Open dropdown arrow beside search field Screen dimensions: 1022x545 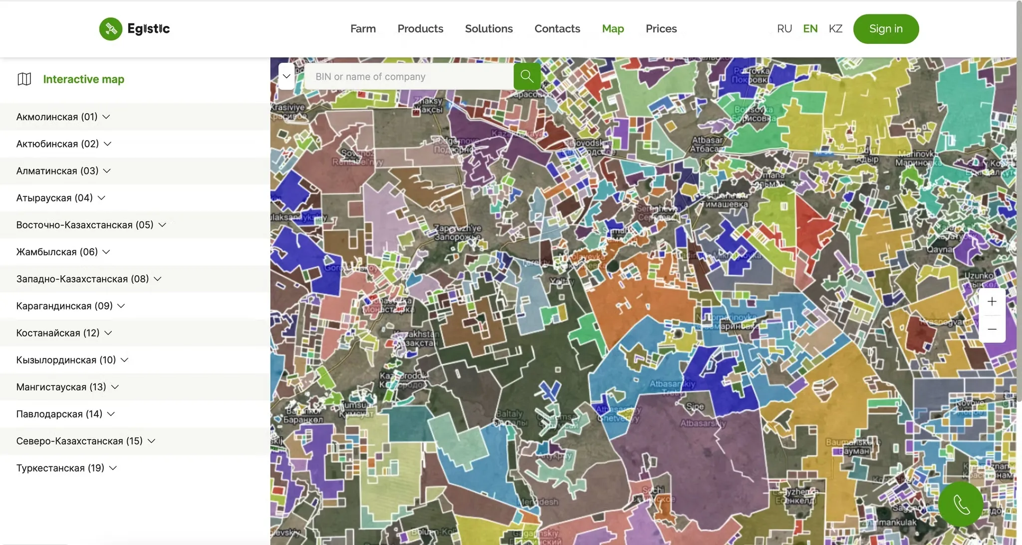(286, 76)
